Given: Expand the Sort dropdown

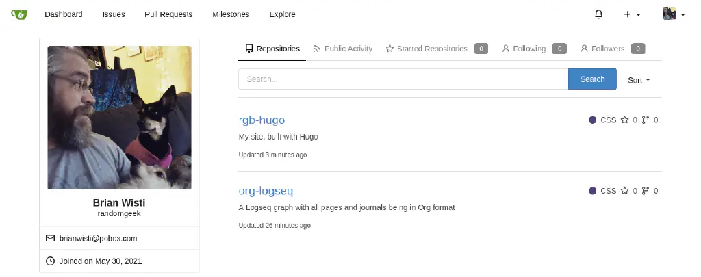Looking at the screenshot, I should [639, 80].
